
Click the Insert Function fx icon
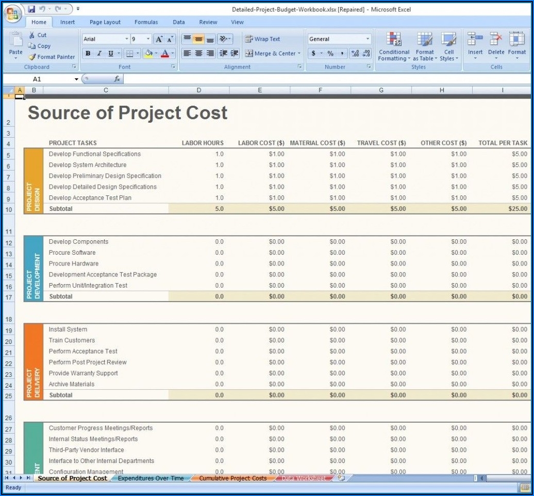[x=117, y=79]
